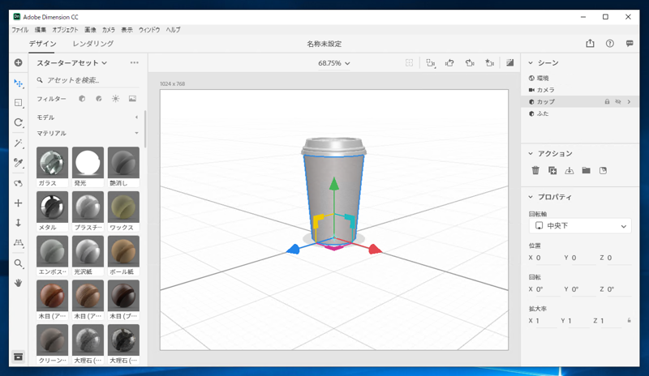
Task: Collapse the マテリアル section
Action: pyautogui.click(x=136, y=133)
